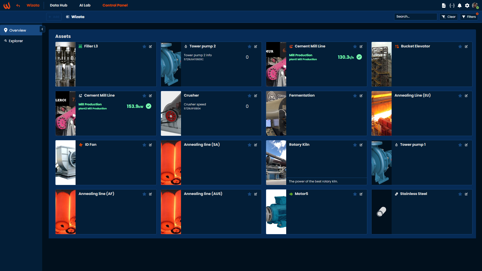
Task: Open the code file icon in header
Action: tap(444, 6)
